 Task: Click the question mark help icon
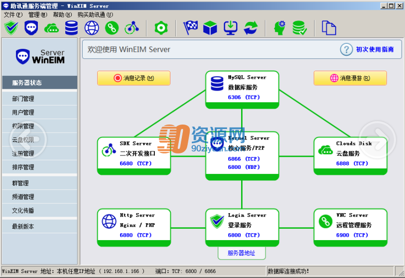click(346, 49)
